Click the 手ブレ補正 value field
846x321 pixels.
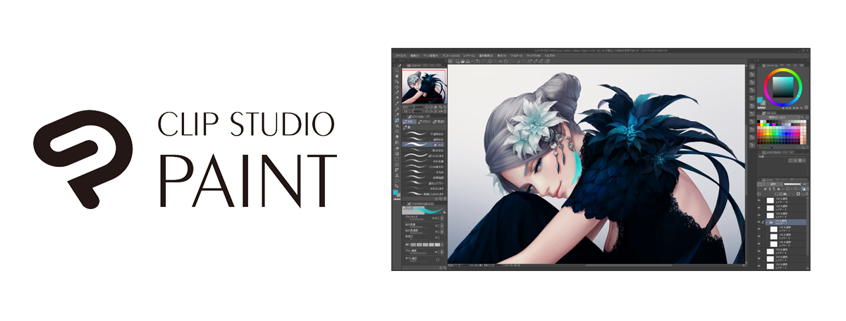437,259
